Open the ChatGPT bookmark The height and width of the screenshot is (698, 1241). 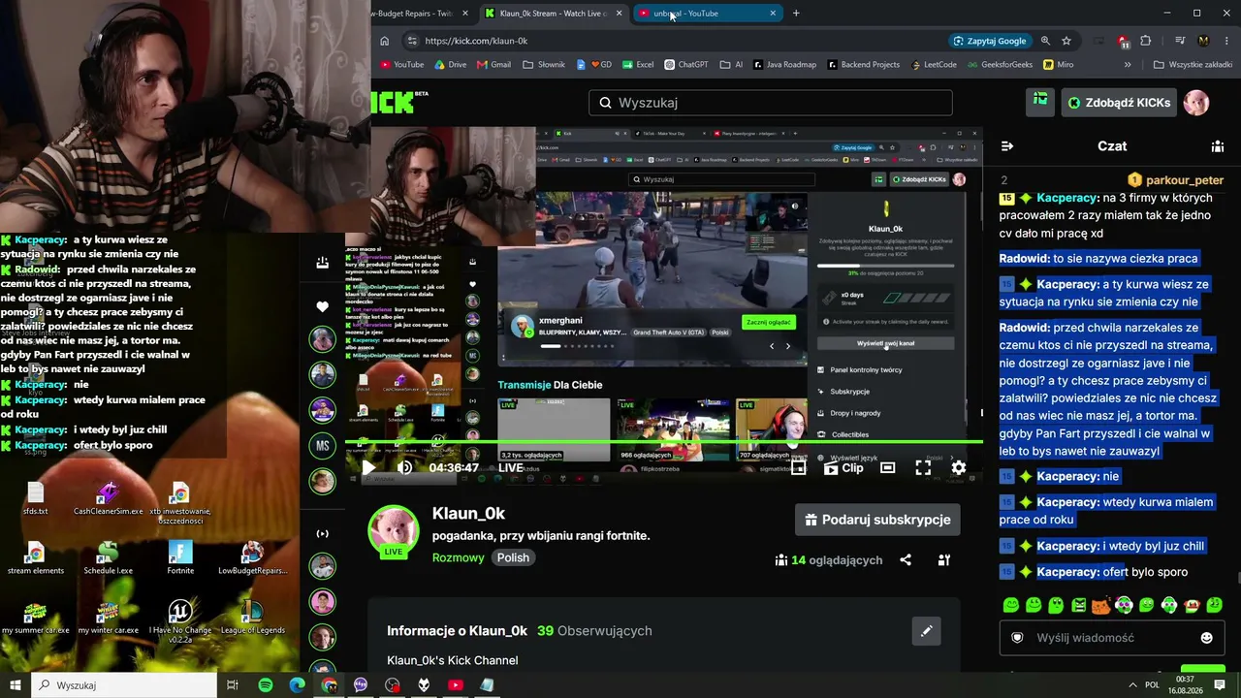click(686, 65)
